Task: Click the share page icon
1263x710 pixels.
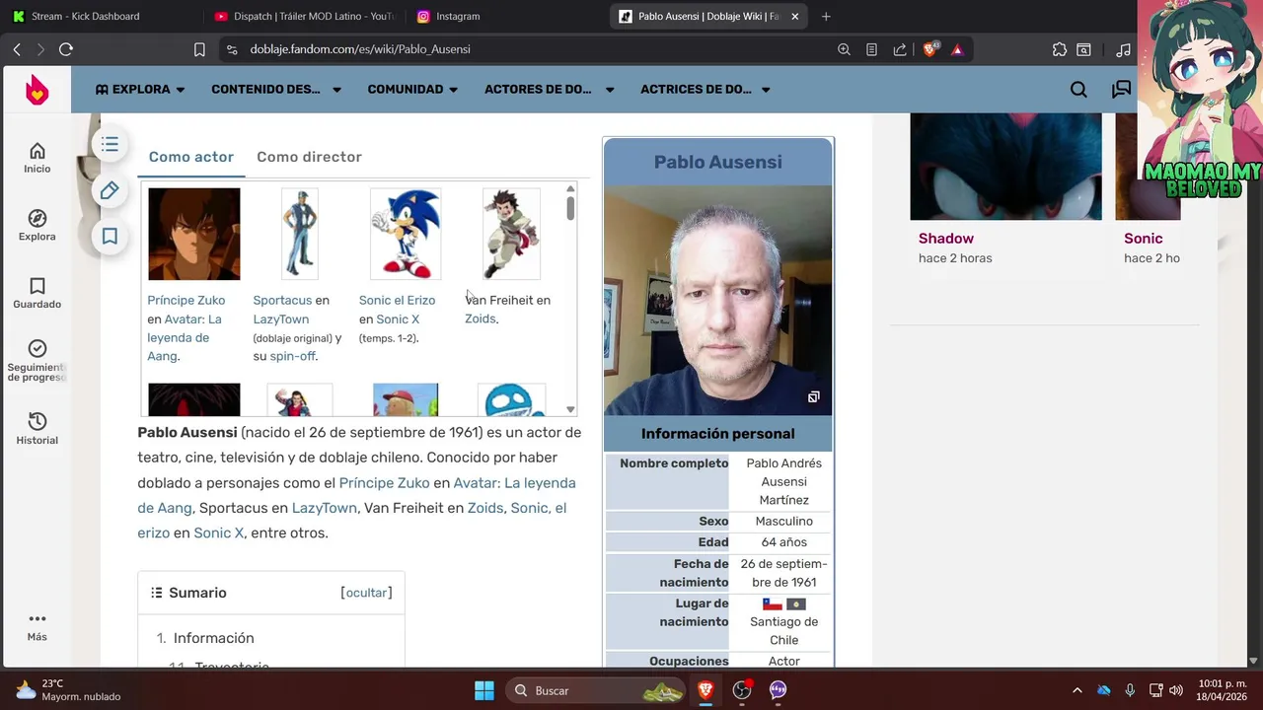Action: pos(900,49)
